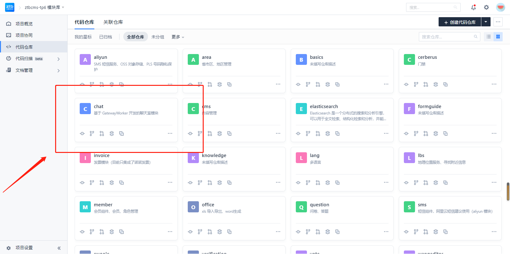Expand 文档管理 sidebar submenu
This screenshot has height=254, width=510.
click(58, 71)
